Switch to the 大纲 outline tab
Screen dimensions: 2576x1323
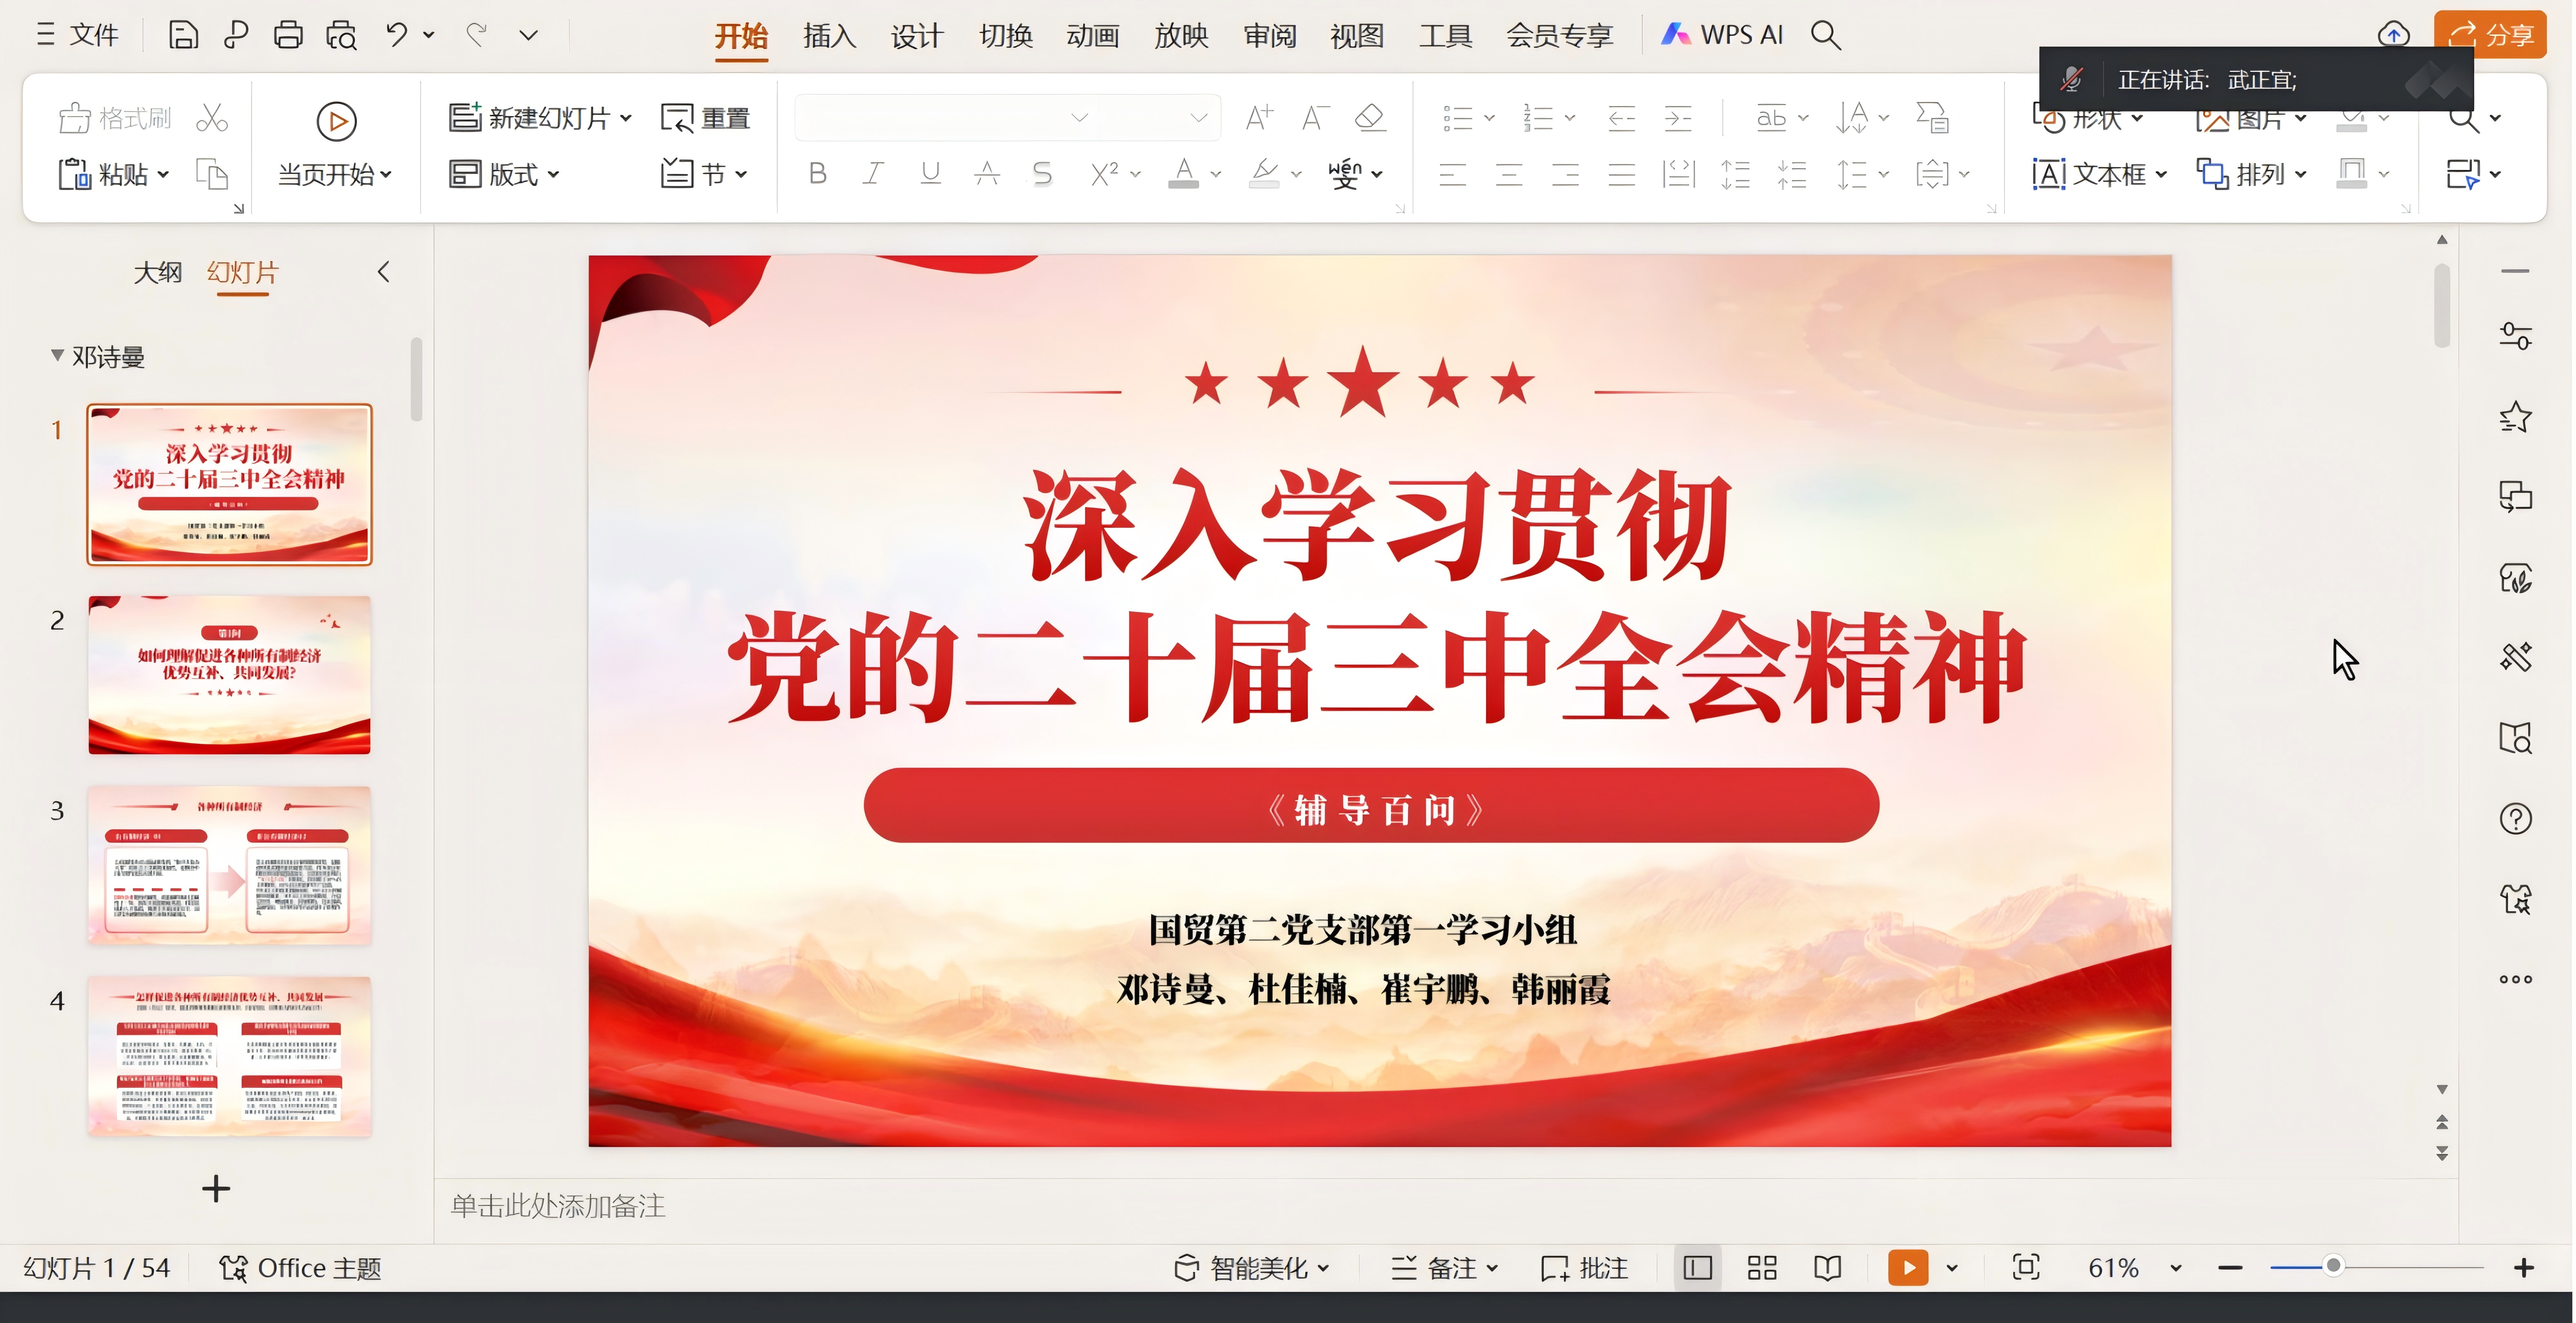(x=158, y=272)
